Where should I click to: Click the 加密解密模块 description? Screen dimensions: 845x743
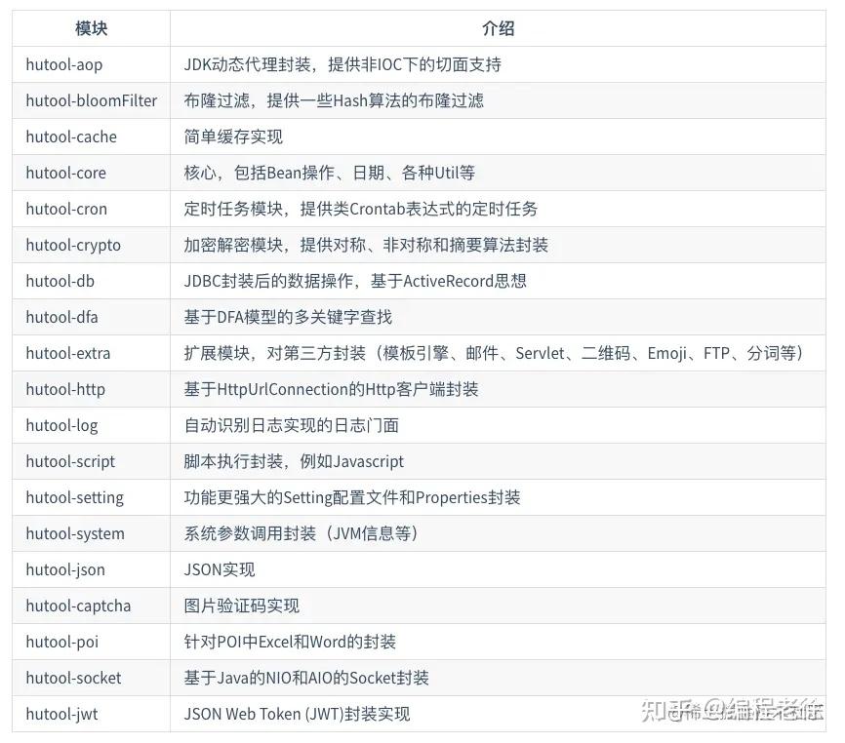point(366,245)
